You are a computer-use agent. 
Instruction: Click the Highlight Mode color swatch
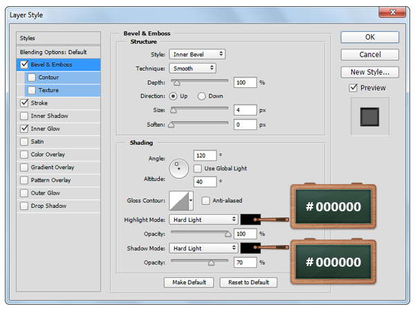pyautogui.click(x=250, y=219)
